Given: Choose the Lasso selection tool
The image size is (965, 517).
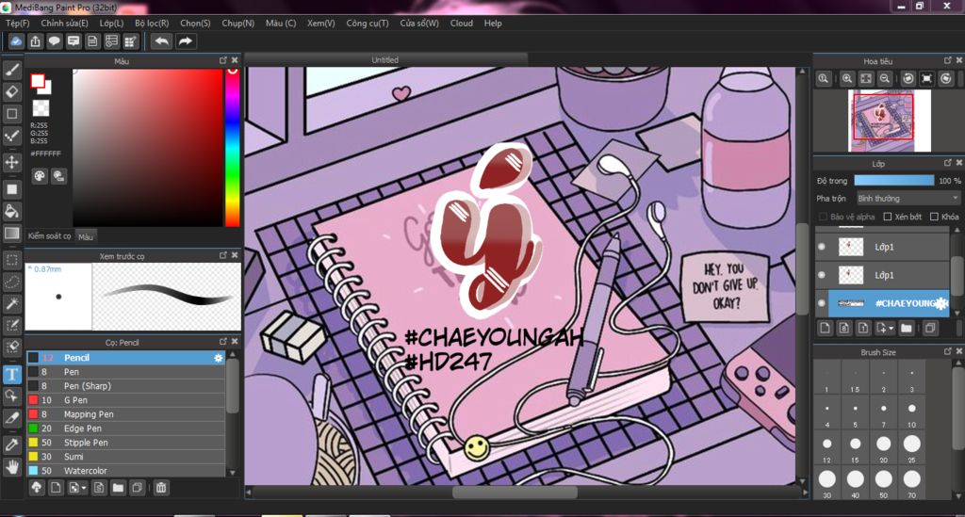Looking at the screenshot, I should pyautogui.click(x=11, y=282).
